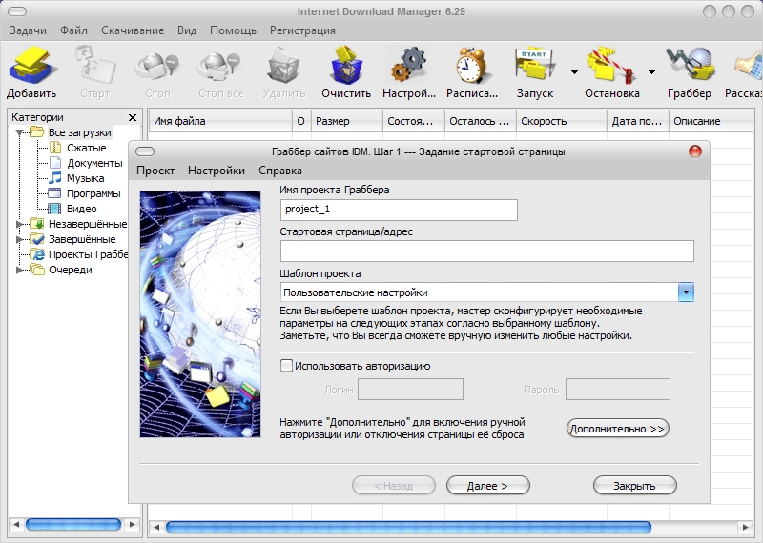Open the Настройки menu in Grabber dialog
This screenshot has width=763, height=543.
[x=217, y=171]
